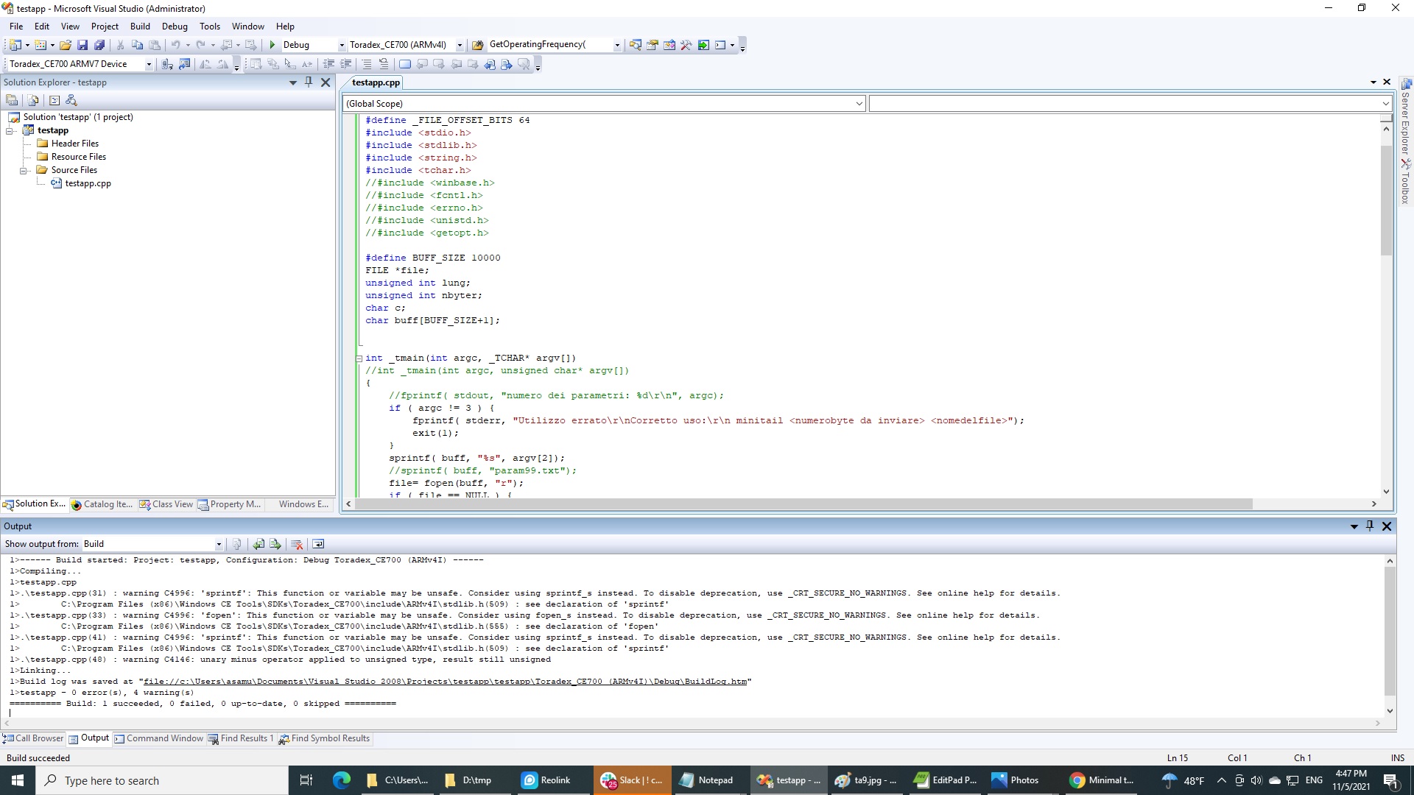Image resolution: width=1414 pixels, height=795 pixels.
Task: Open the Build menu
Action: click(140, 26)
